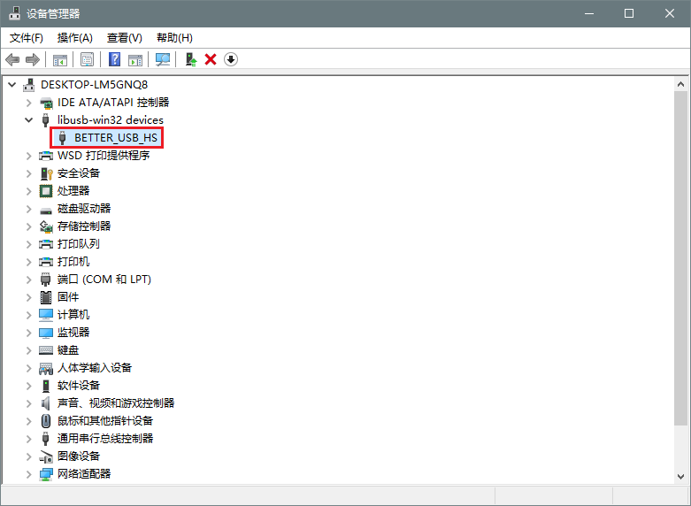
Task: Click Scan for hardware changes icon
Action: [163, 59]
